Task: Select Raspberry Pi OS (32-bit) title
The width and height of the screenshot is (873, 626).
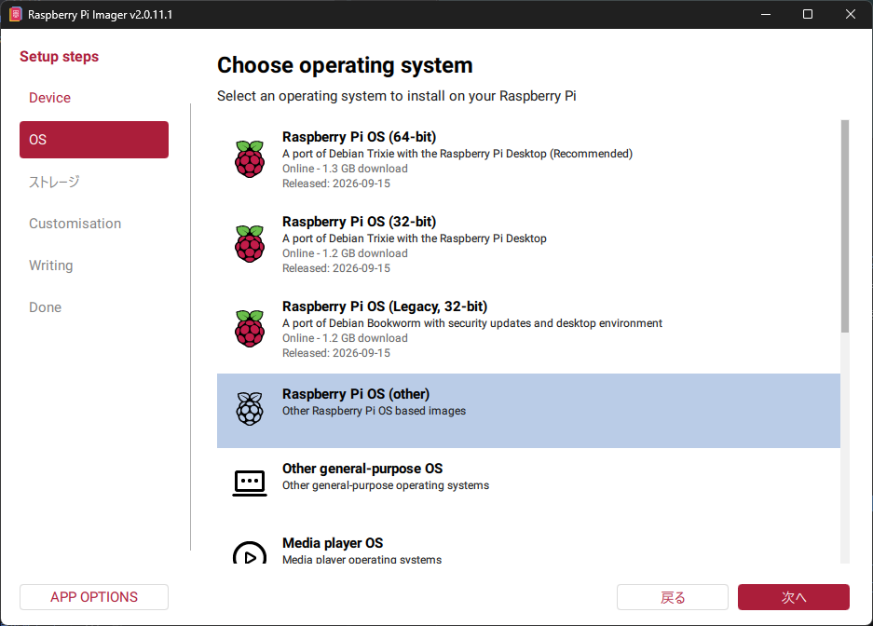Action: tap(359, 222)
